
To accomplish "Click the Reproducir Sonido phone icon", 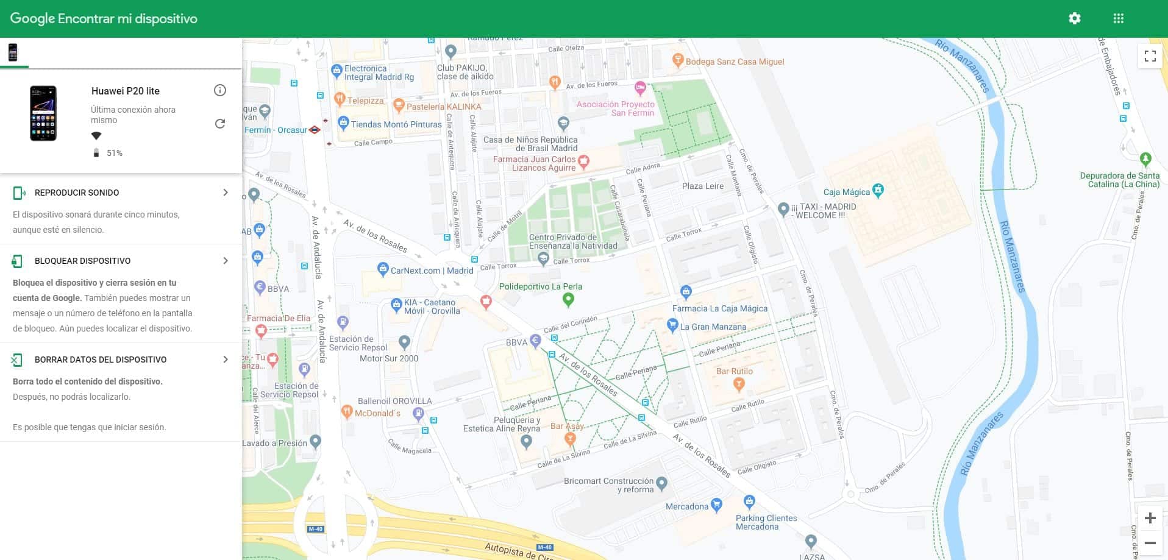I will [18, 193].
